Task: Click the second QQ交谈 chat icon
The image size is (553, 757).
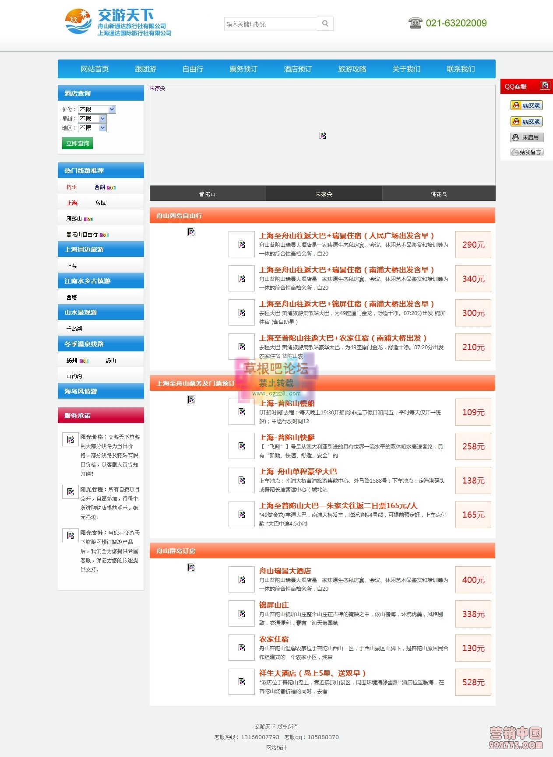Action: pyautogui.click(x=526, y=122)
